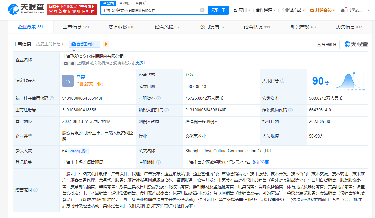Image resolution: width=375 pixels, height=218 pixels.
Task: Click the 组织机构代码 value 66439614-0
Action: coord(320,110)
